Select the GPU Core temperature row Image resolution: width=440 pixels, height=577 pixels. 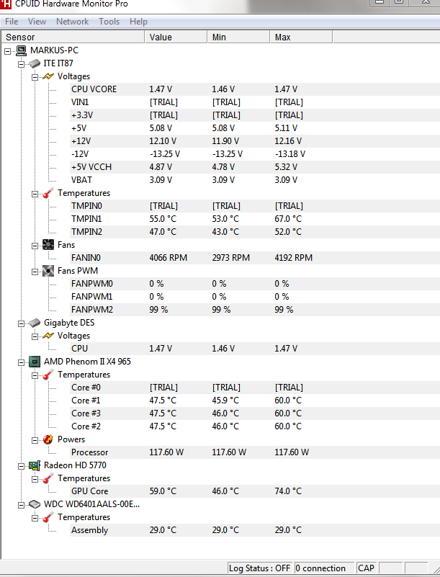click(x=255, y=491)
